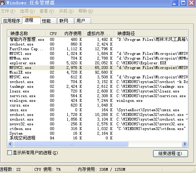This screenshot has height=173, width=196.
Task: Click the horizontal scrollbar thumb in the process list
Action: click(x=71, y=144)
